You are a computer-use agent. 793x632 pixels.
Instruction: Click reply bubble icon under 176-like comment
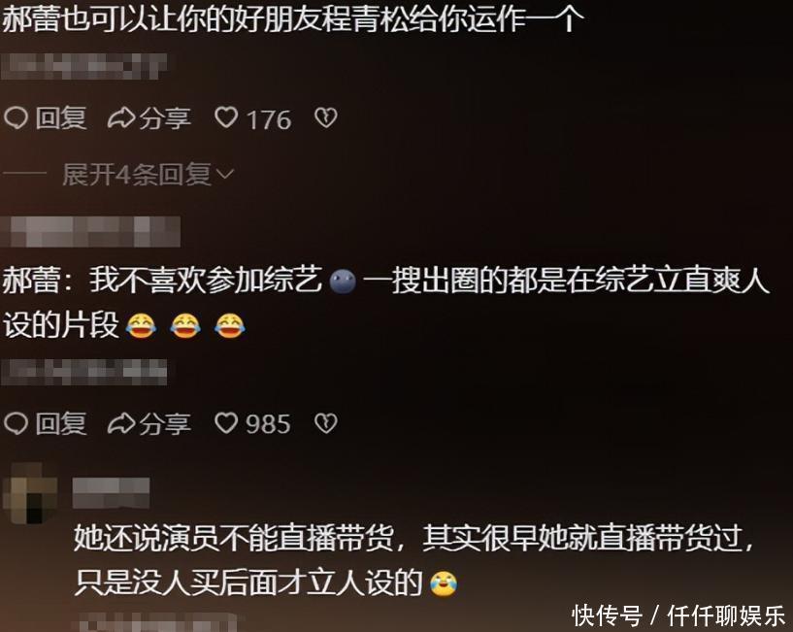pos(16,117)
